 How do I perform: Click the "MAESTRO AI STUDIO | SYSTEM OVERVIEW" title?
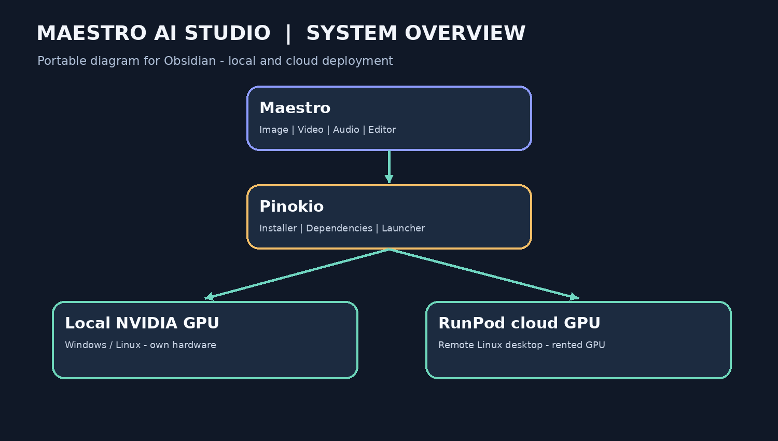click(281, 33)
